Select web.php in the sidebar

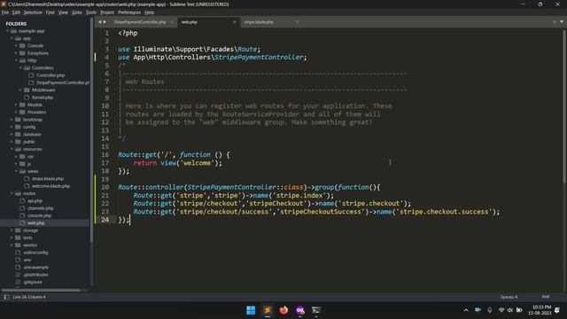(36, 223)
